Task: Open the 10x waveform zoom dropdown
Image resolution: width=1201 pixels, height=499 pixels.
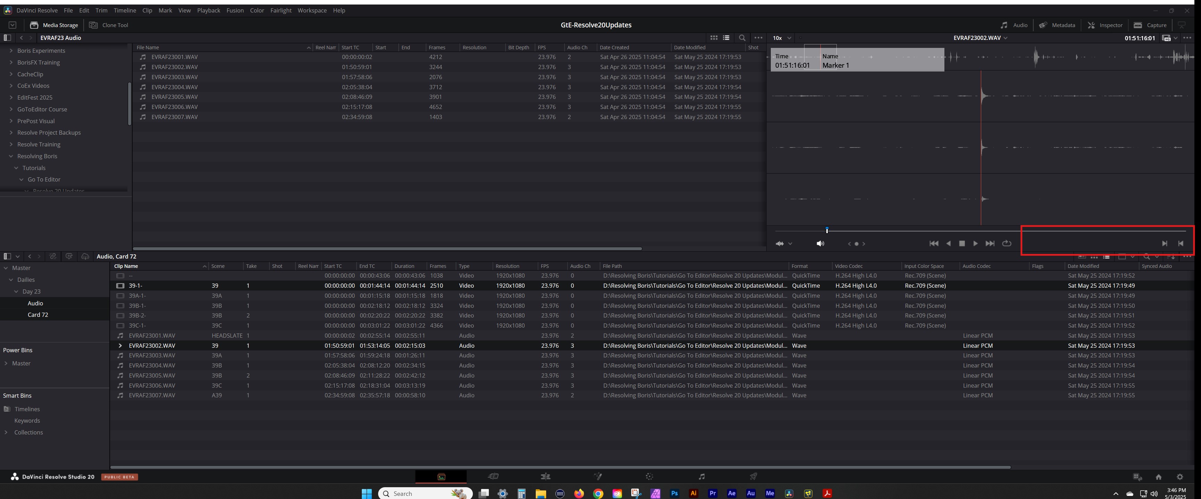Action: coord(782,38)
